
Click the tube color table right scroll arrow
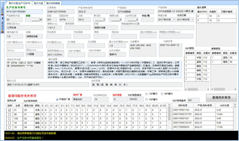pos(235,89)
